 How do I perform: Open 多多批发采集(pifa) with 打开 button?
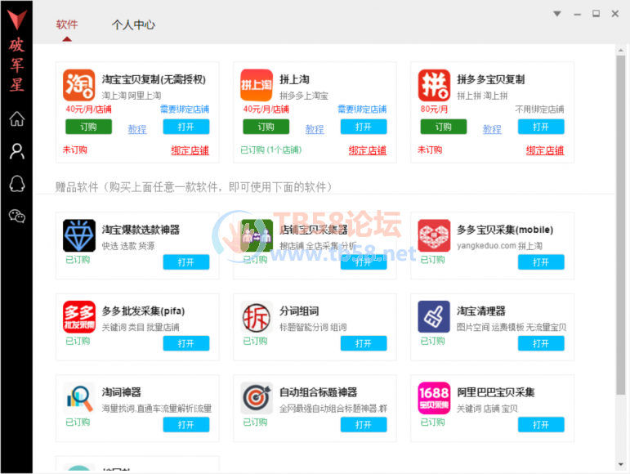(186, 343)
